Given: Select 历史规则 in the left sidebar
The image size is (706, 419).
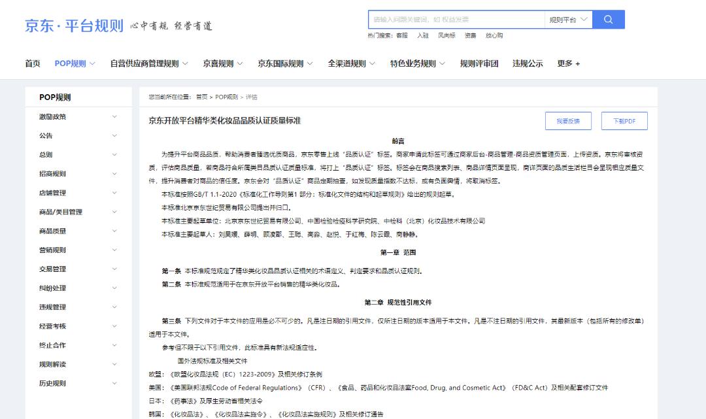Looking at the screenshot, I should click(52, 383).
